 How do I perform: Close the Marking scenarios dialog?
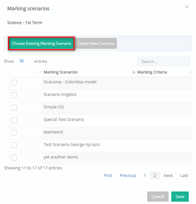[187, 7]
